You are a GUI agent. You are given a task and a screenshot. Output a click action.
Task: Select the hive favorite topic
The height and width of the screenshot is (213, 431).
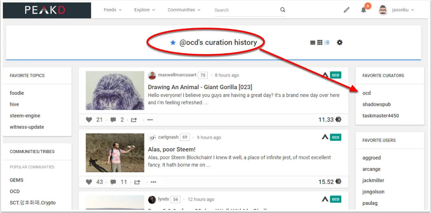tap(14, 104)
